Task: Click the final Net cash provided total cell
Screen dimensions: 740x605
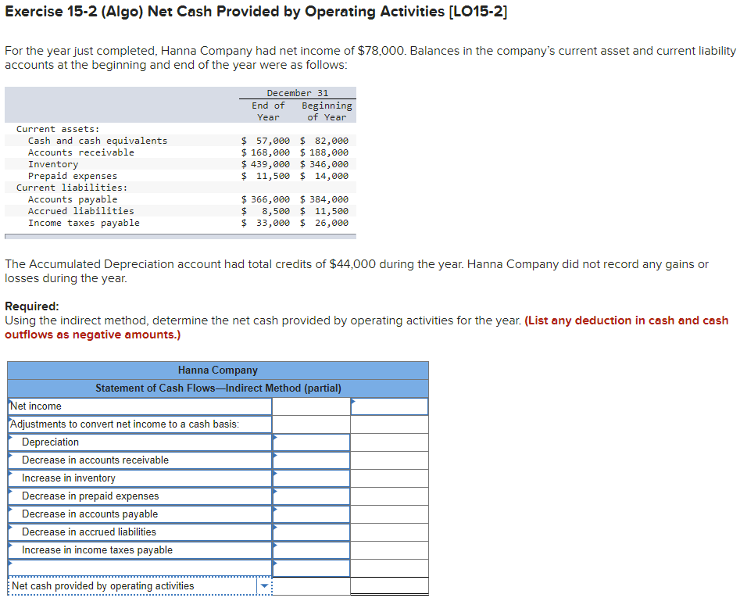Action: pos(389,585)
